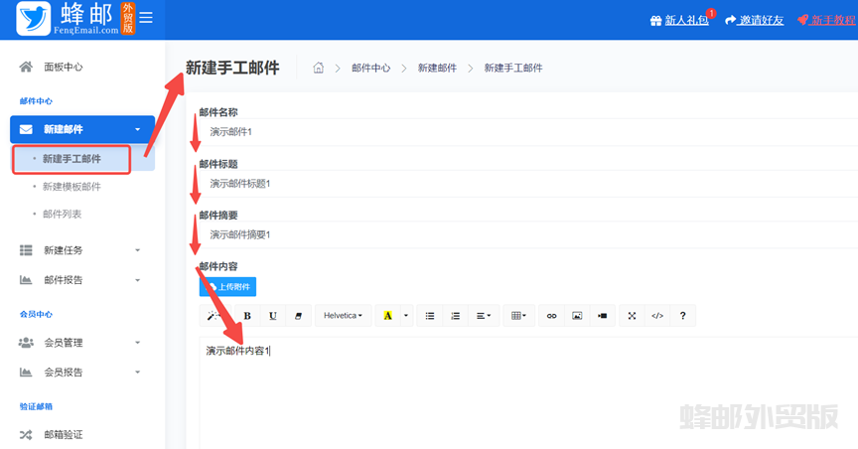Click the yellow highlight color button
Viewport: 858px width, 449px height.
coord(387,316)
